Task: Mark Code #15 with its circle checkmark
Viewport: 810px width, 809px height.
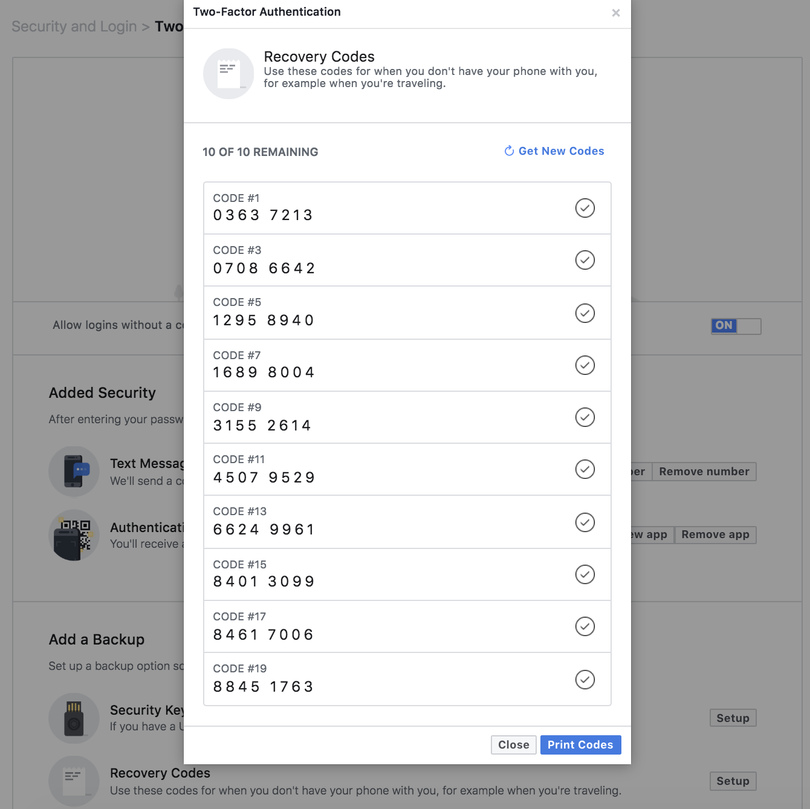Action: pos(585,574)
